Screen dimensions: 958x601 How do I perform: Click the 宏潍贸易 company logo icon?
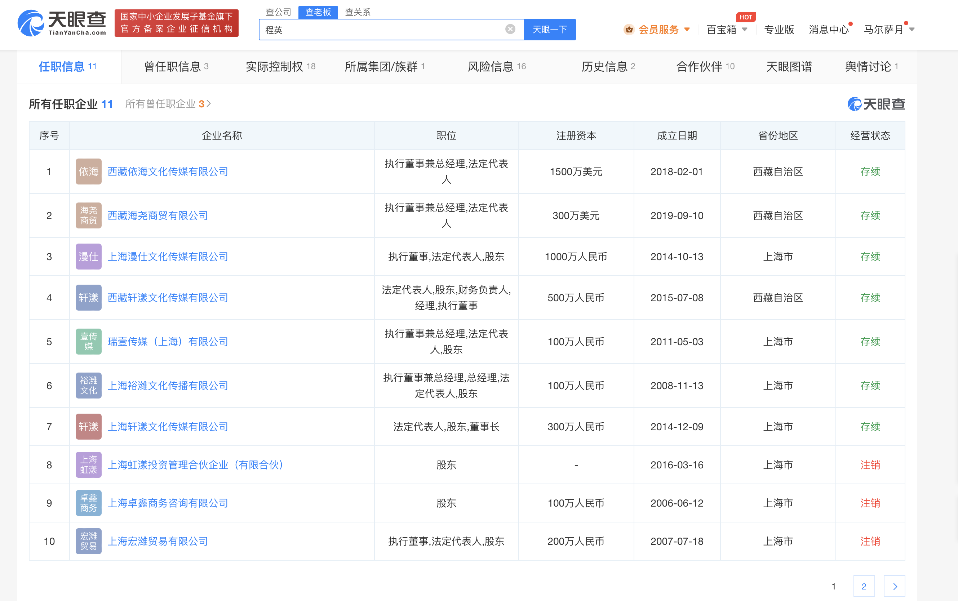click(88, 541)
